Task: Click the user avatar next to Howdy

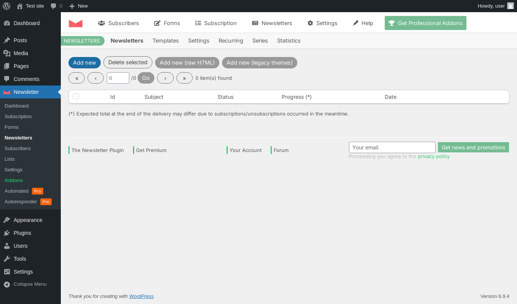Action: [511, 6]
